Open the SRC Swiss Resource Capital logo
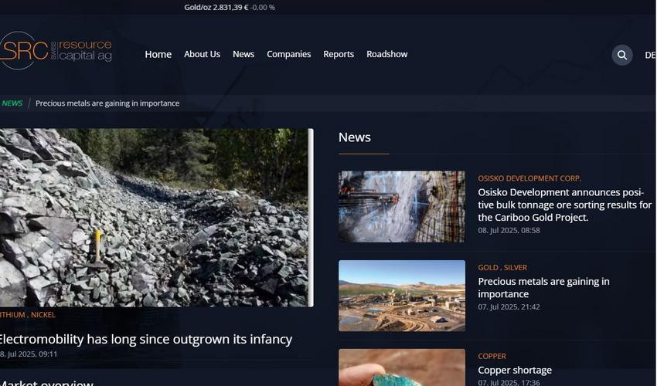 pos(56,51)
